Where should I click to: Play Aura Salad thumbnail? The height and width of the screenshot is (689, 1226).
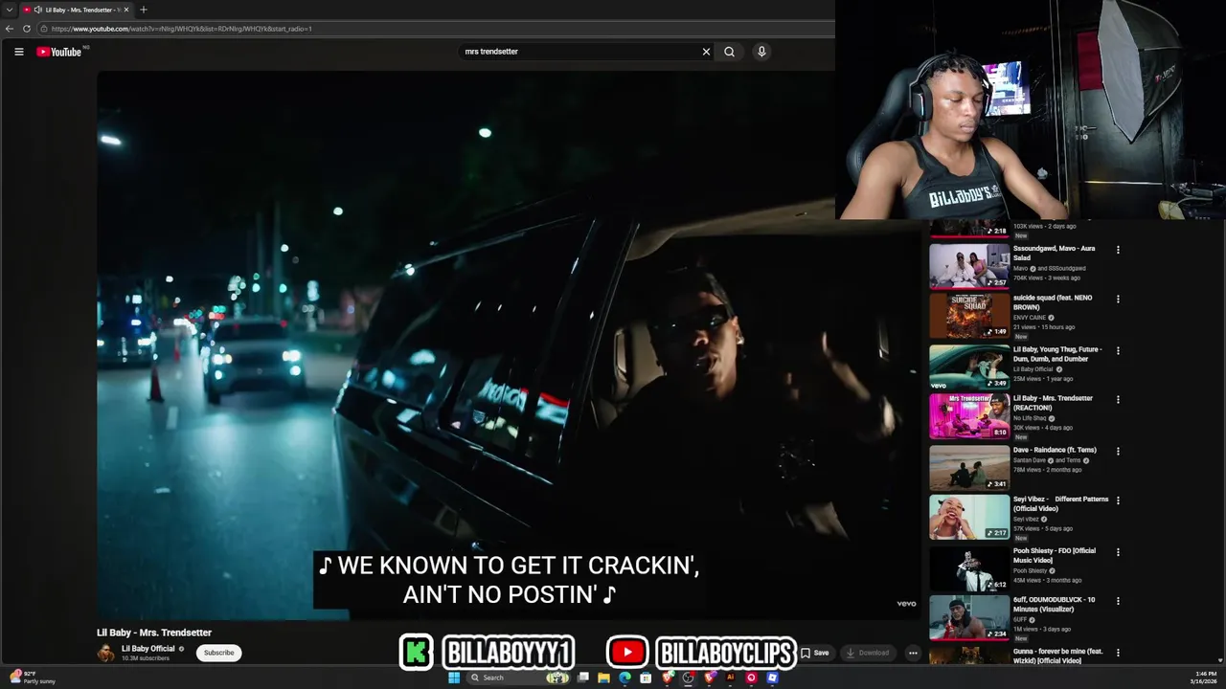(969, 266)
